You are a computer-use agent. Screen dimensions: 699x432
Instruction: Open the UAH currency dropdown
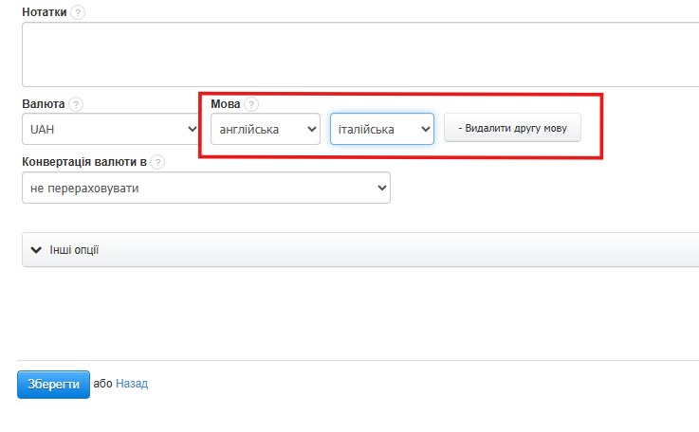point(109,129)
